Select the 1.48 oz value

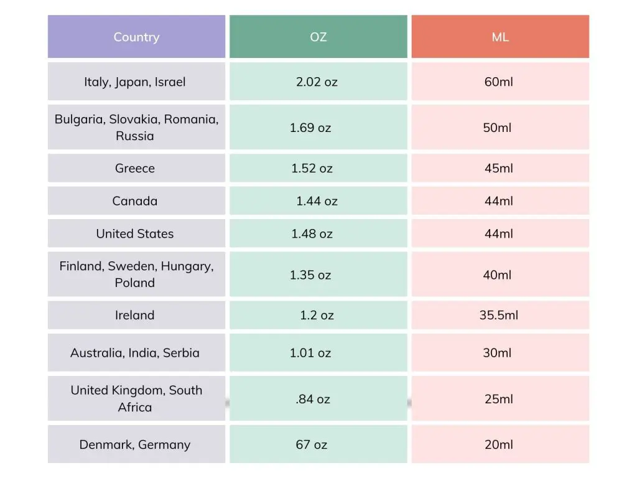312,234
